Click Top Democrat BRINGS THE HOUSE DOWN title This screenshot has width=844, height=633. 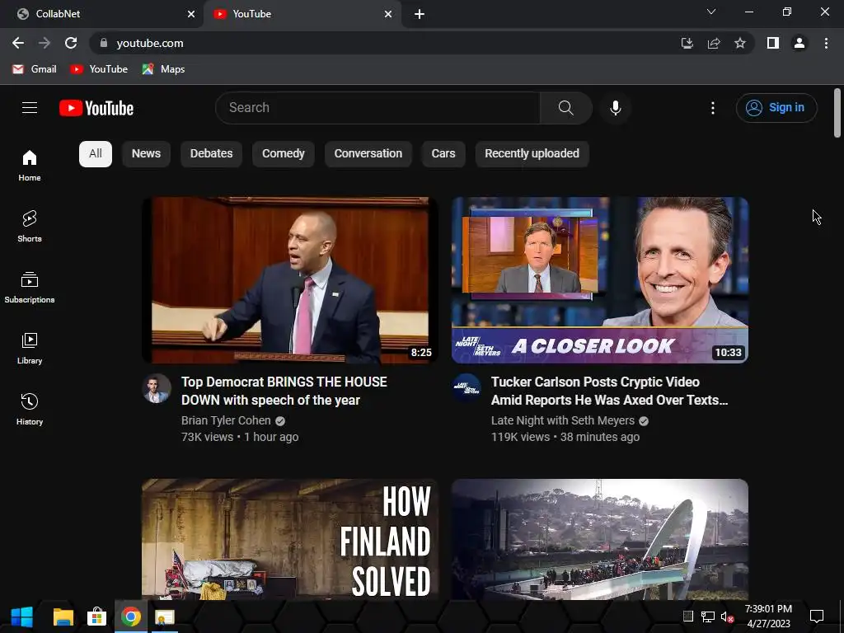[x=284, y=391]
